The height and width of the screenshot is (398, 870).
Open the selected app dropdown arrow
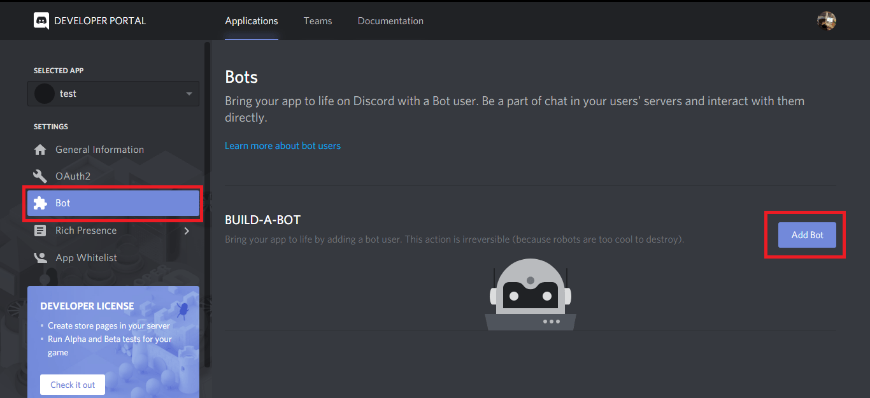click(189, 94)
